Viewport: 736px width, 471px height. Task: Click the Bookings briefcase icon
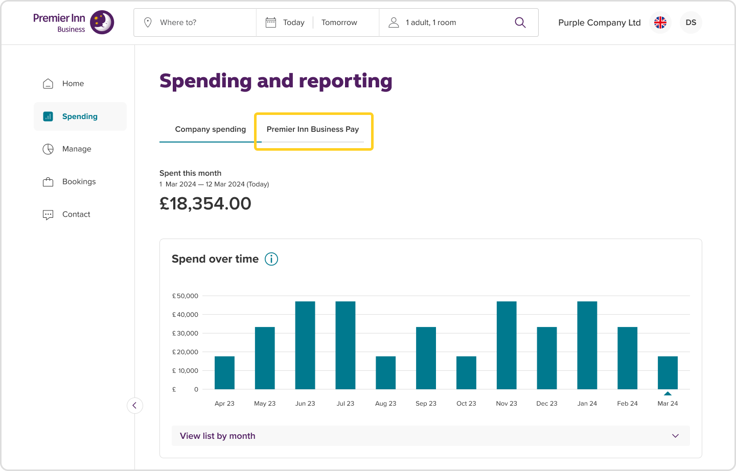coord(48,182)
